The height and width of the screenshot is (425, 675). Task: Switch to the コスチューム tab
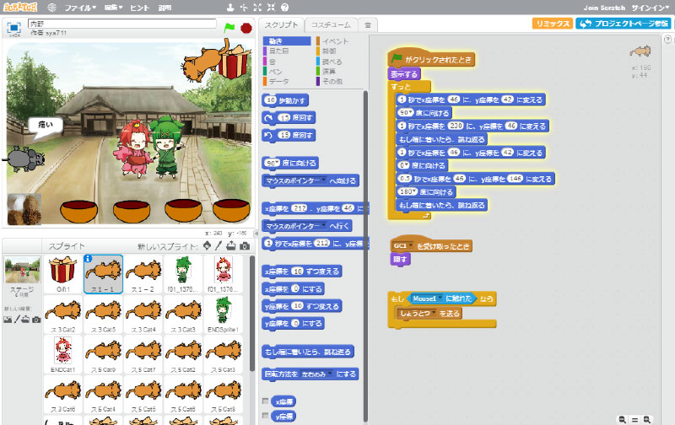(331, 25)
